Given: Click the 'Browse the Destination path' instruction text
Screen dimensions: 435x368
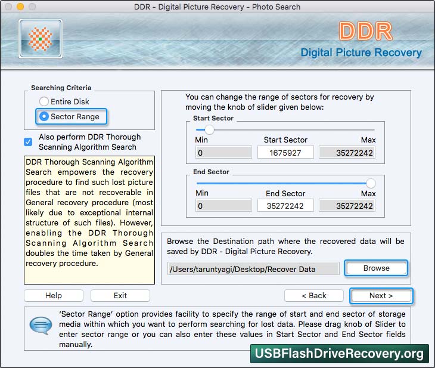Looking at the screenshot, I should click(x=285, y=246).
